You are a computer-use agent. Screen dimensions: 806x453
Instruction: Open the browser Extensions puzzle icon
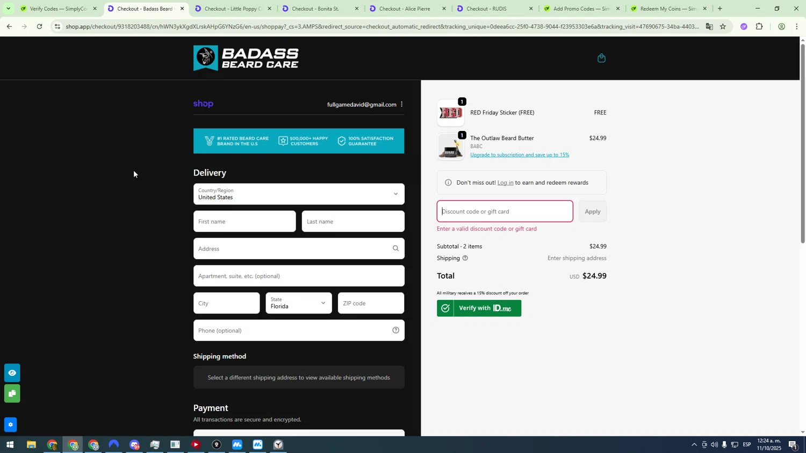pyautogui.click(x=759, y=26)
